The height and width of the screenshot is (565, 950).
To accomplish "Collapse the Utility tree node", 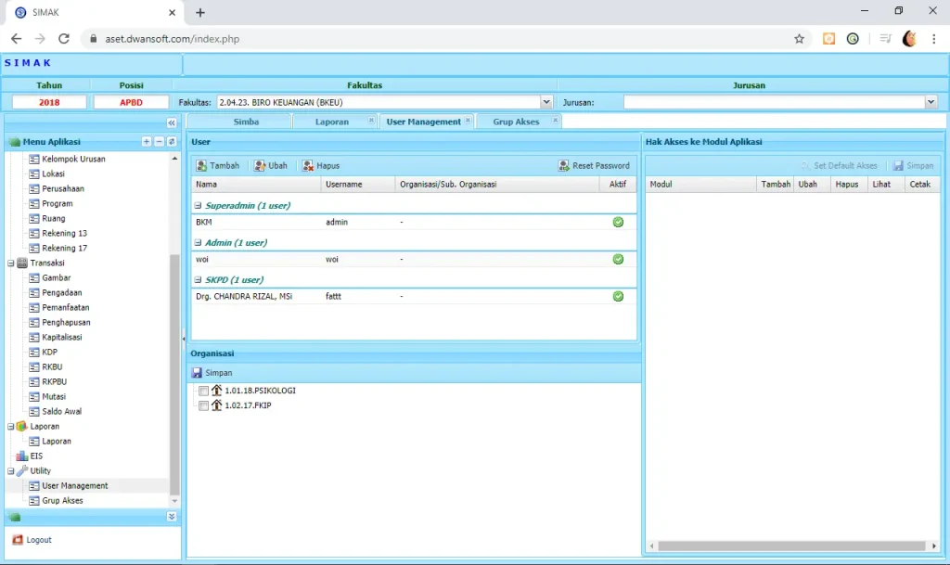I will click(x=11, y=470).
